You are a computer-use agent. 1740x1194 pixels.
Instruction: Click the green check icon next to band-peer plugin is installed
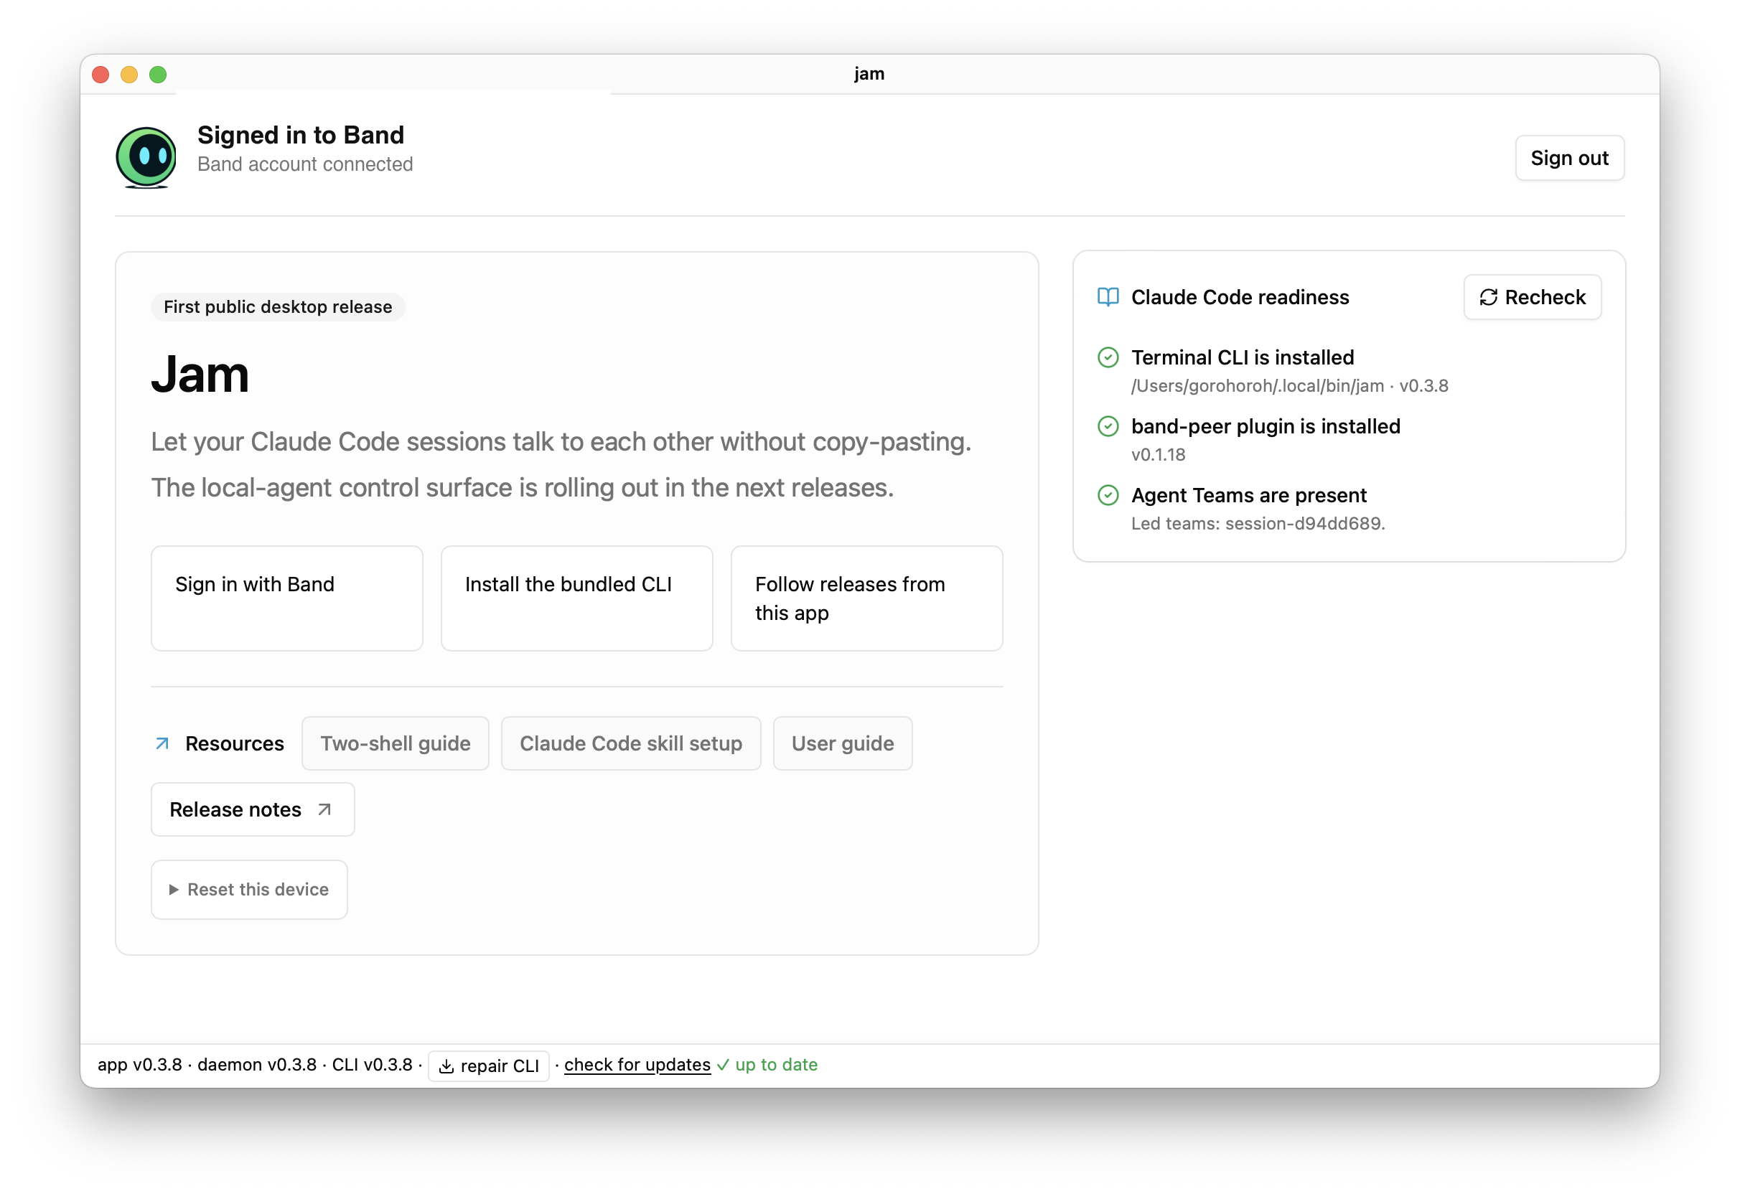[1108, 427]
